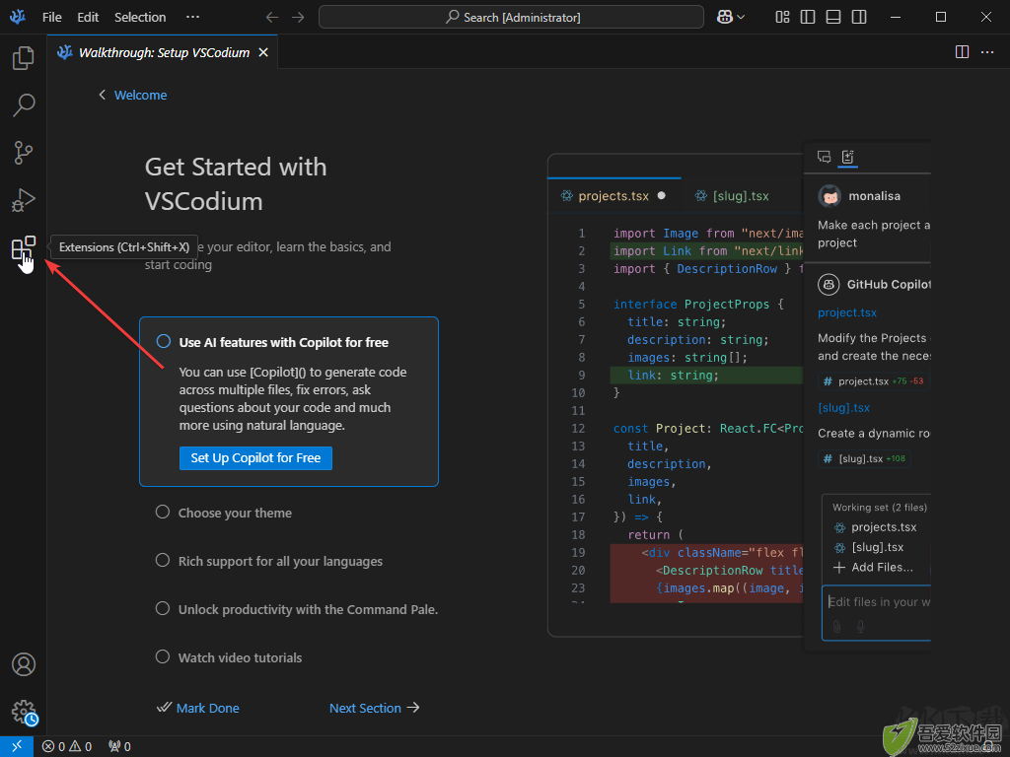
Task: Expand the Watch video tutorials step
Action: tap(240, 657)
